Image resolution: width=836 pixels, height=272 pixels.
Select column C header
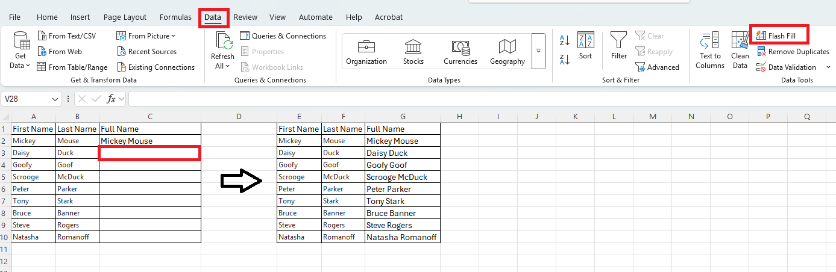click(149, 116)
